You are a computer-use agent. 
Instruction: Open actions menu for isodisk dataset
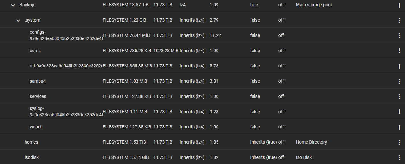(399, 158)
